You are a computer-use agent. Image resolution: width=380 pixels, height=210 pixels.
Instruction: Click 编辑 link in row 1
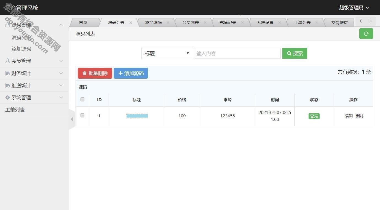click(x=349, y=116)
